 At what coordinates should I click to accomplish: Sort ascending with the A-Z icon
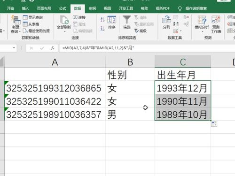pyautogui.click(x=102, y=19)
